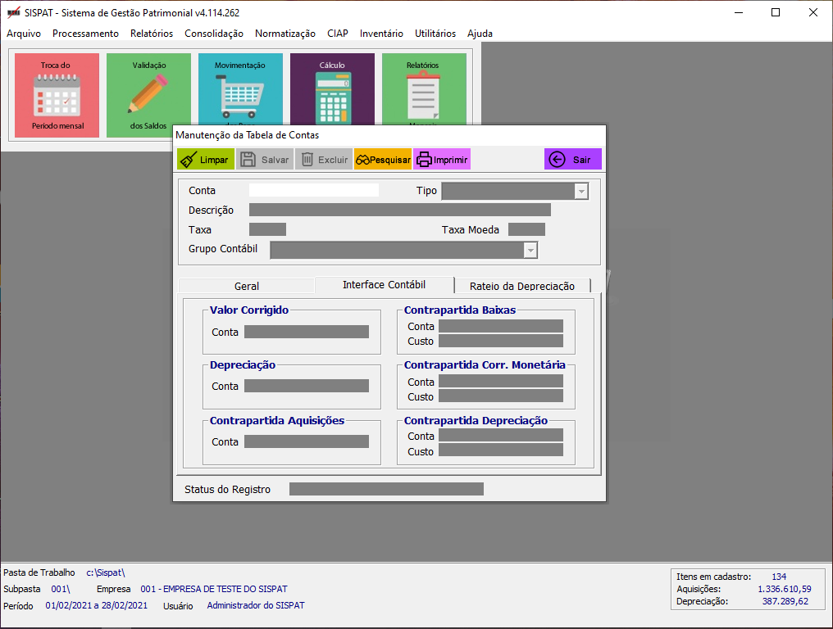Switch to the Rateio da Depreciação tab
Viewport: 833px width, 629px height.
pos(521,286)
